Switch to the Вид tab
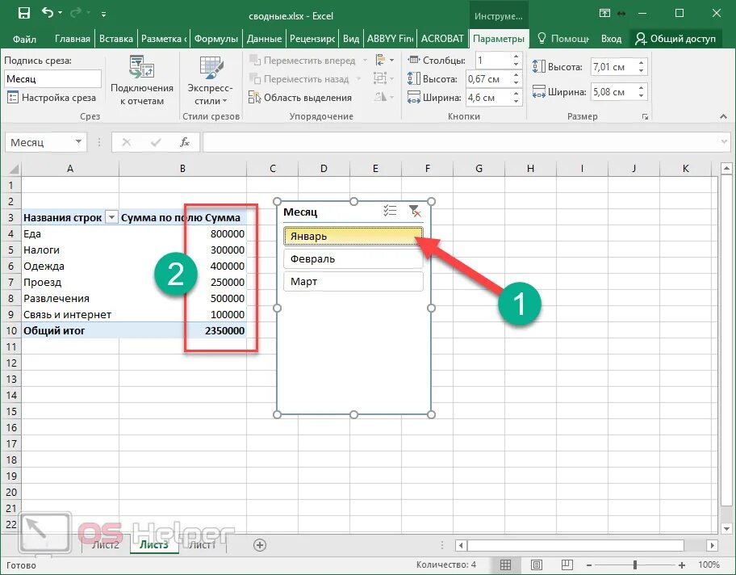Image resolution: width=736 pixels, height=575 pixels. click(x=350, y=39)
